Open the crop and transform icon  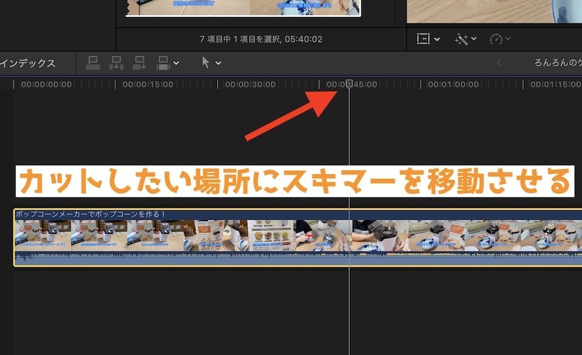423,39
